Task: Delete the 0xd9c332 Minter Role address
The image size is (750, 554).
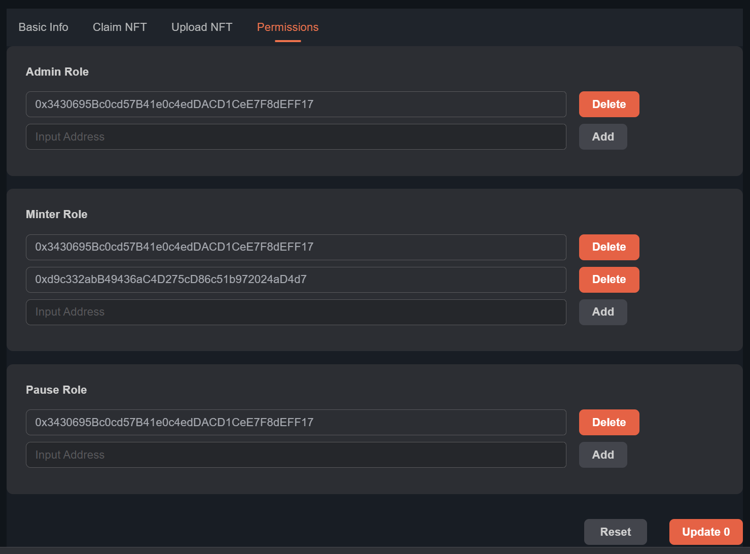Action: coord(609,280)
